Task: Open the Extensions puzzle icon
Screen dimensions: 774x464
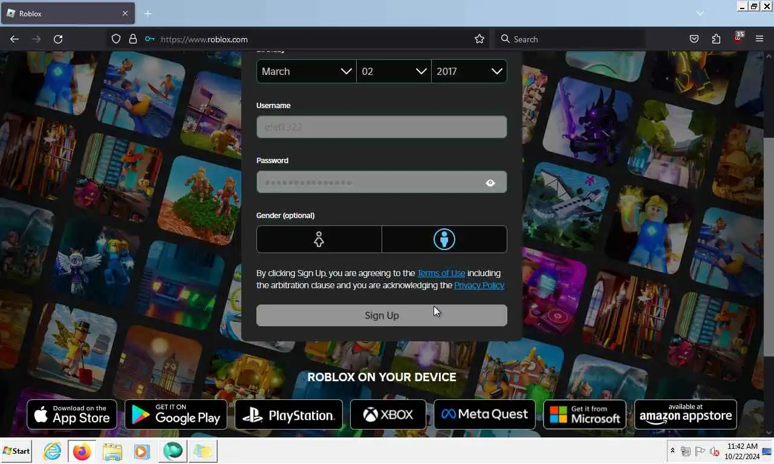Action: [x=716, y=39]
